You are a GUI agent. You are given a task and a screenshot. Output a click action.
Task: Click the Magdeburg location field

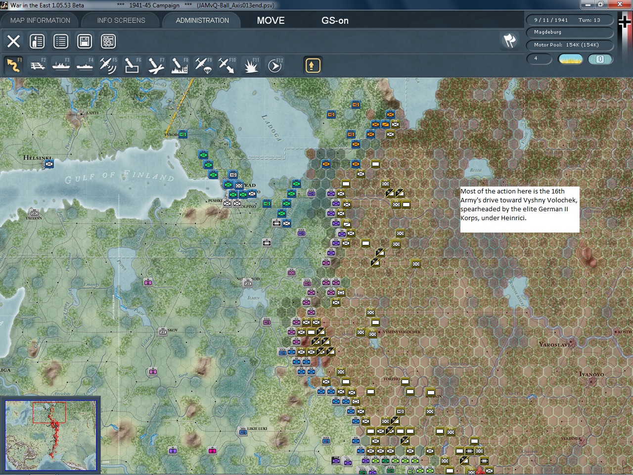click(x=570, y=32)
